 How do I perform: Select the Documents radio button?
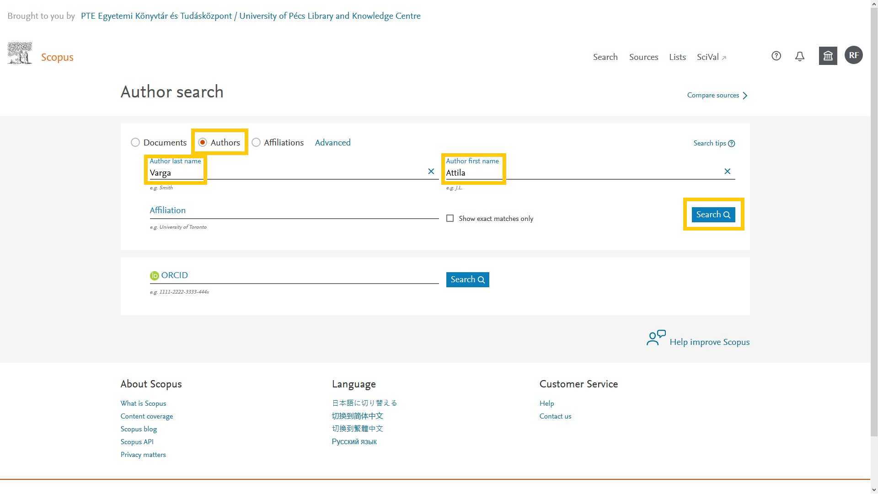pos(135,142)
